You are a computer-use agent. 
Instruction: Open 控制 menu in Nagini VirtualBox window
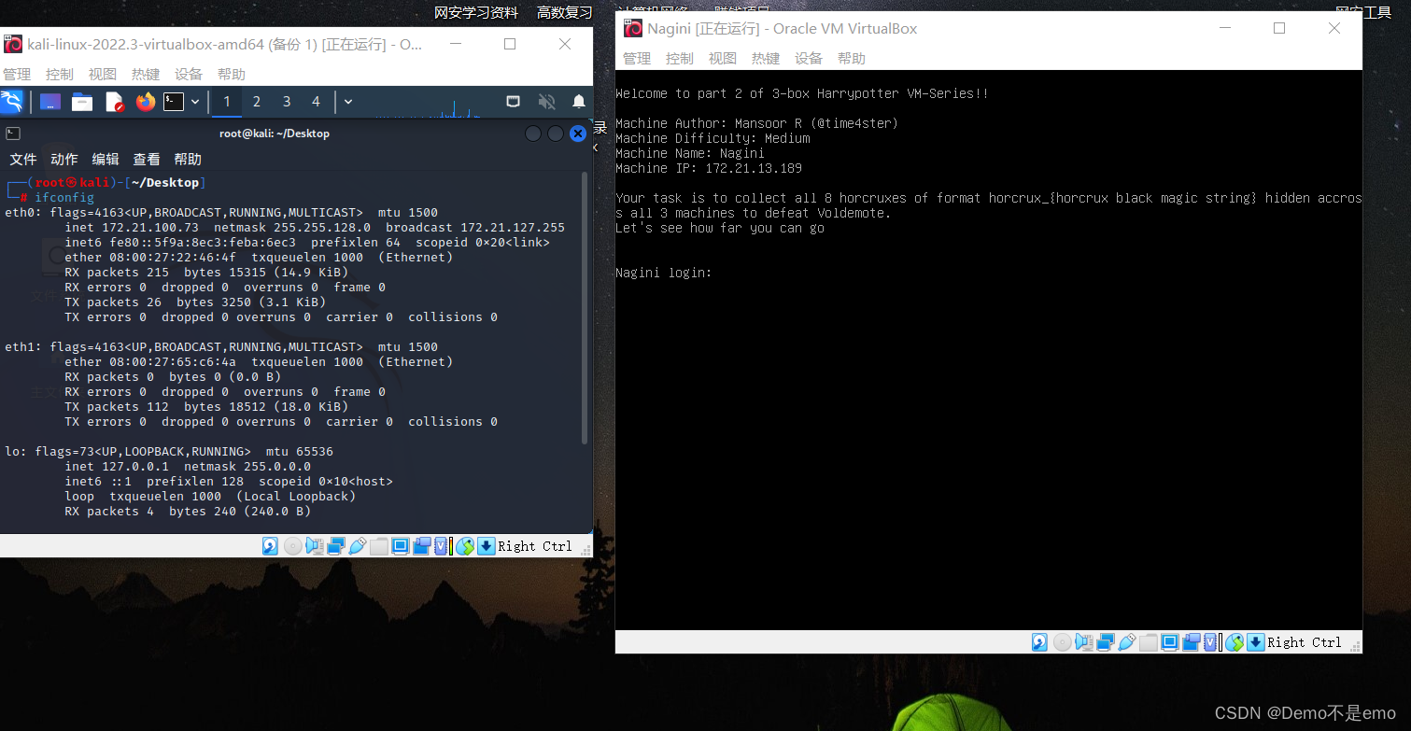[x=680, y=59]
